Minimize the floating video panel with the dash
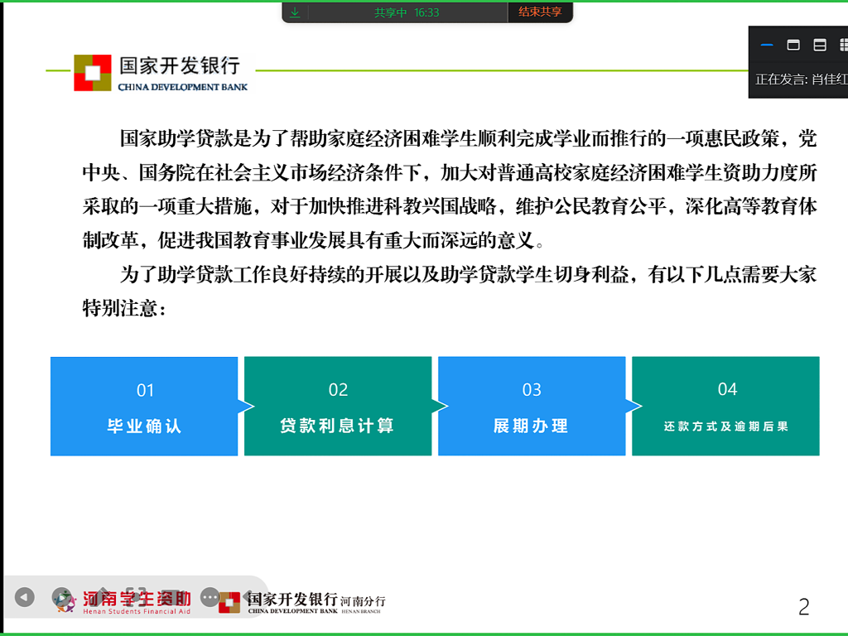 766,46
